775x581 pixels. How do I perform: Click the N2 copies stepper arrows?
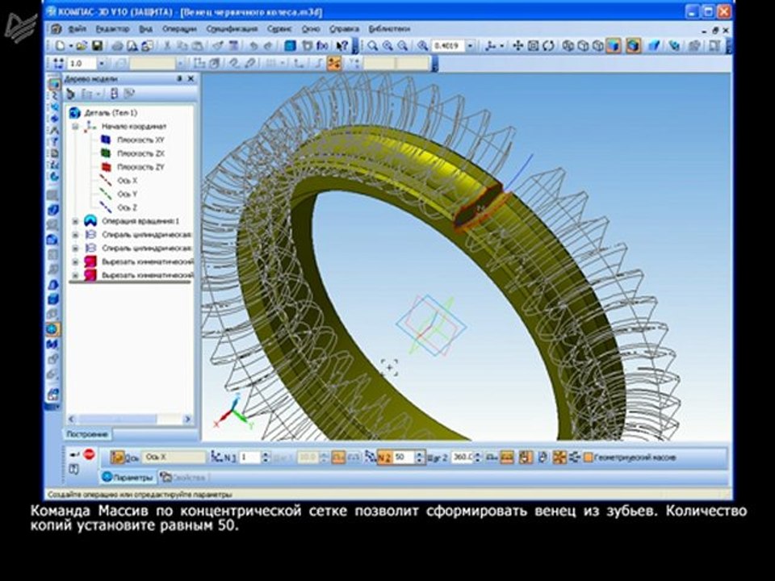pyautogui.click(x=420, y=458)
